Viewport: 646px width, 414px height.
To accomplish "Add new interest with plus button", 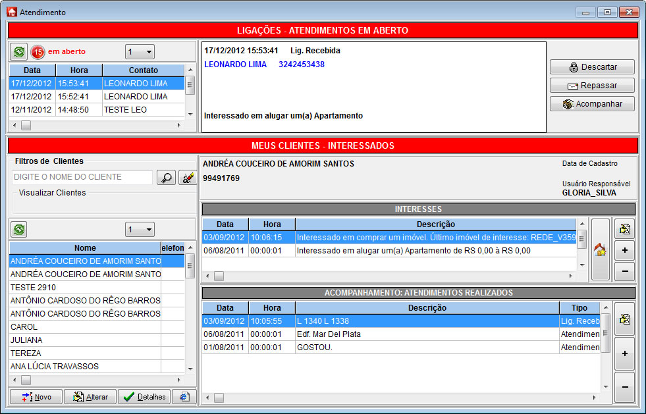I will coord(624,250).
